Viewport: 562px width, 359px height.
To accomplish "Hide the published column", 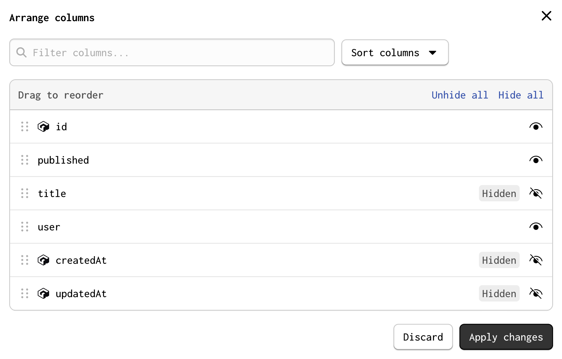I will (x=536, y=160).
